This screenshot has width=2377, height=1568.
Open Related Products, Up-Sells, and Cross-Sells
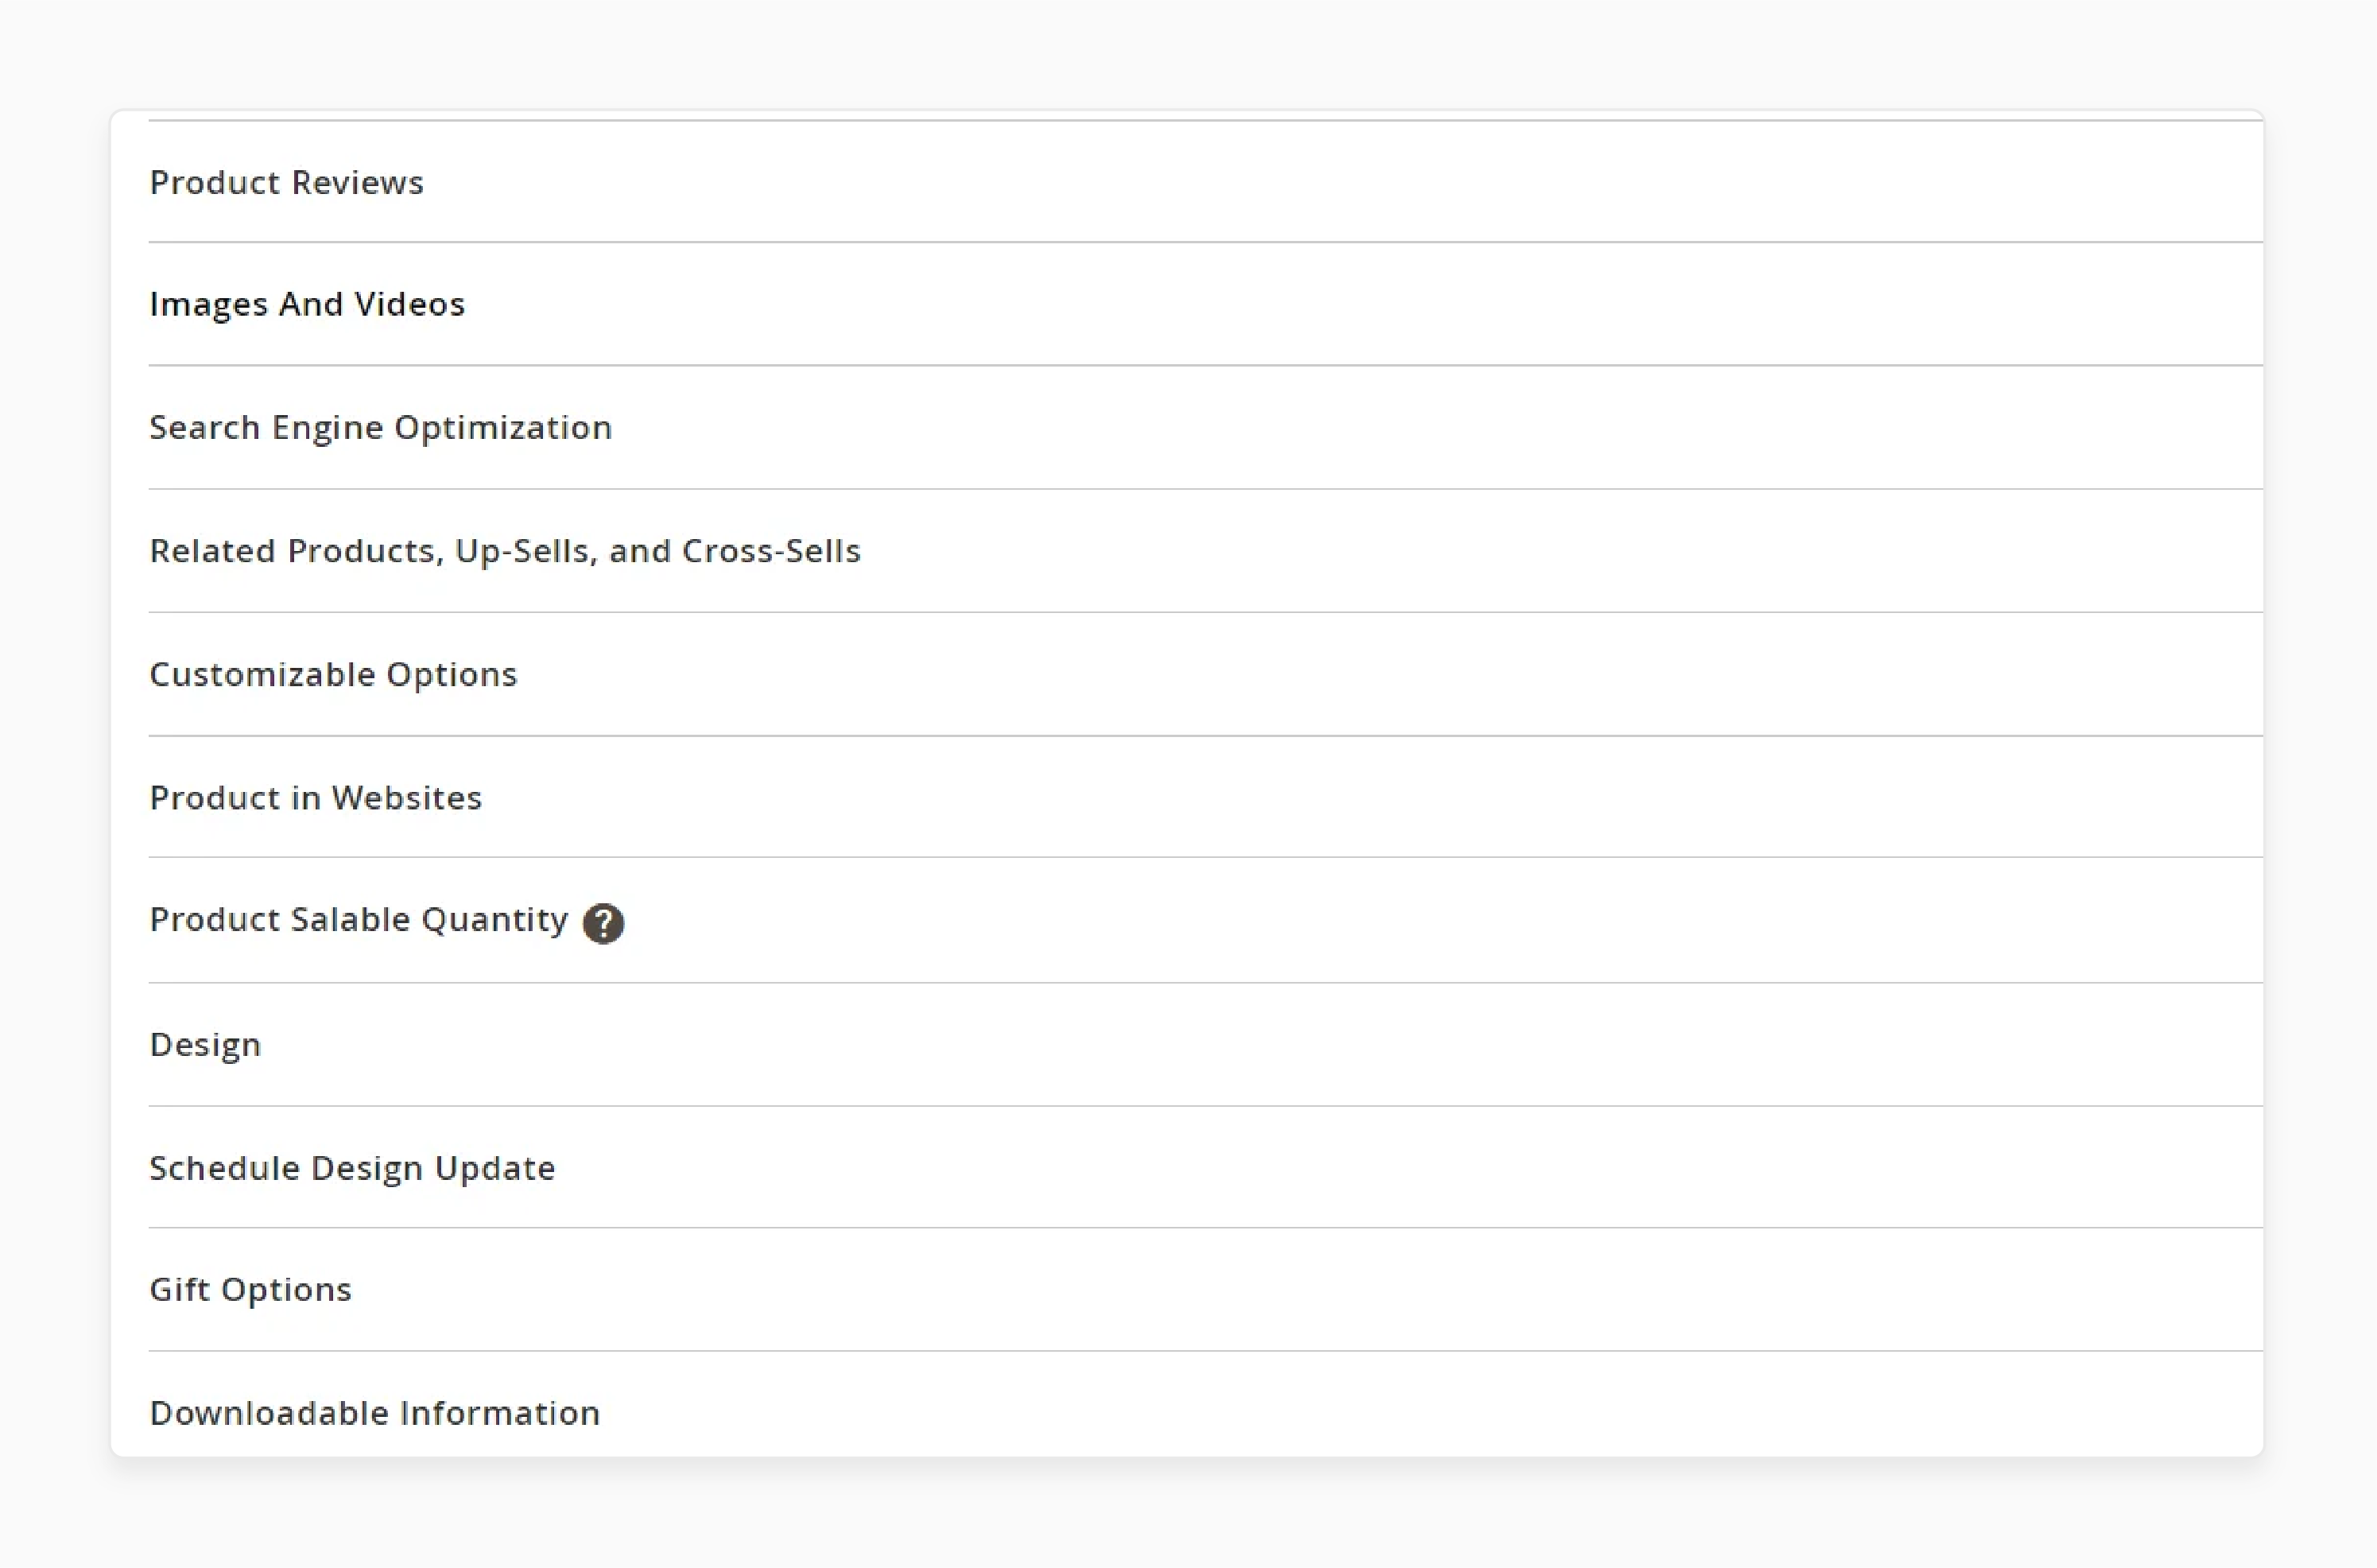[x=506, y=549]
